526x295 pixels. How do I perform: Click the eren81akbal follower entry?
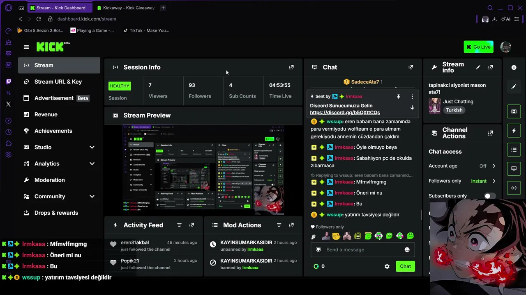154,246
